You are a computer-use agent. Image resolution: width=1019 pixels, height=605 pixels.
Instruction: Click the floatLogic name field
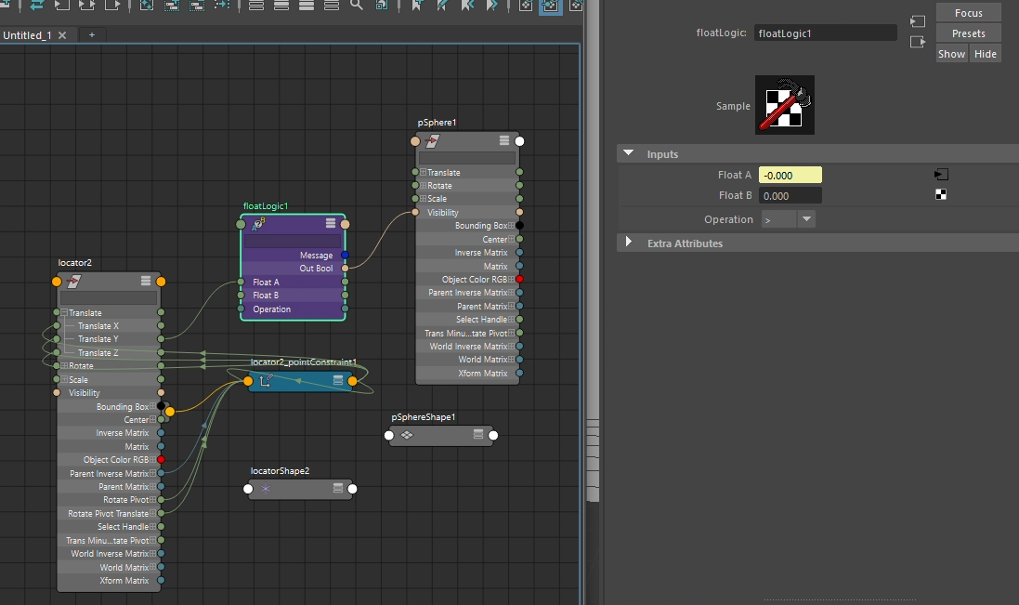826,33
